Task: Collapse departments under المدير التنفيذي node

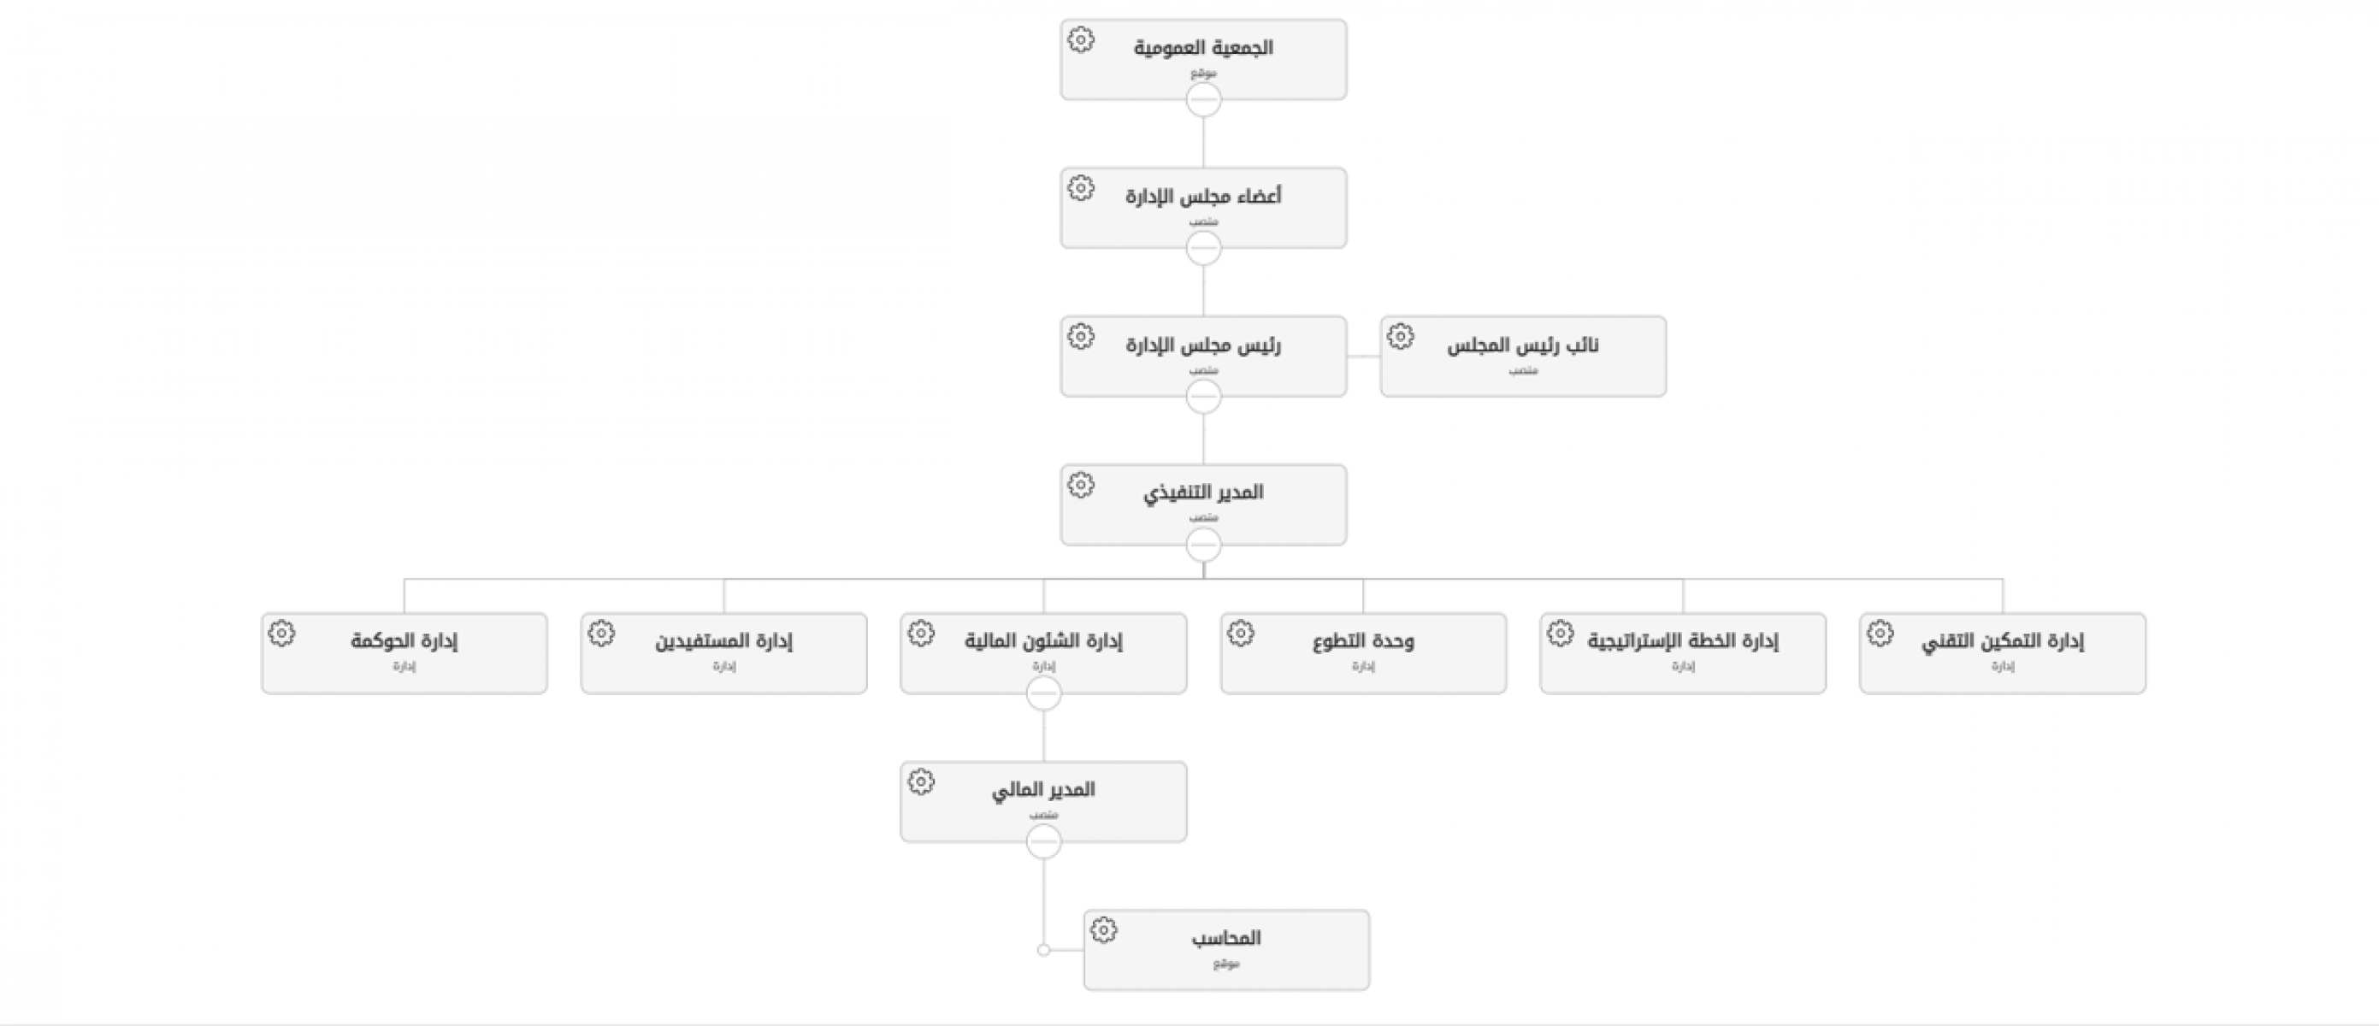Action: click(1203, 545)
